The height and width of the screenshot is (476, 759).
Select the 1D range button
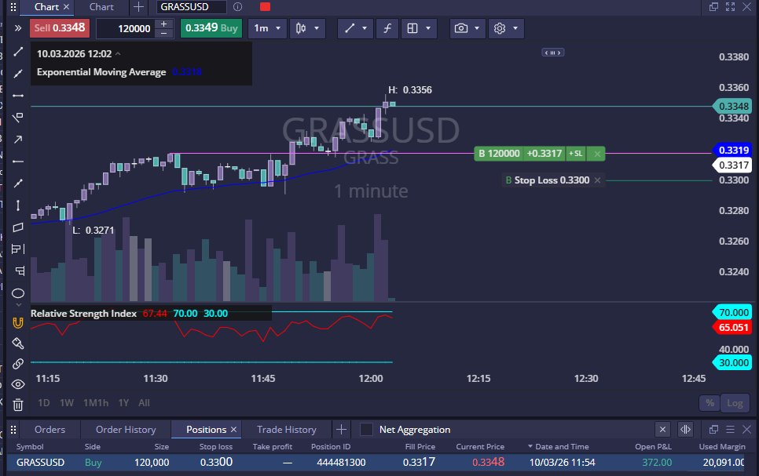click(x=43, y=403)
